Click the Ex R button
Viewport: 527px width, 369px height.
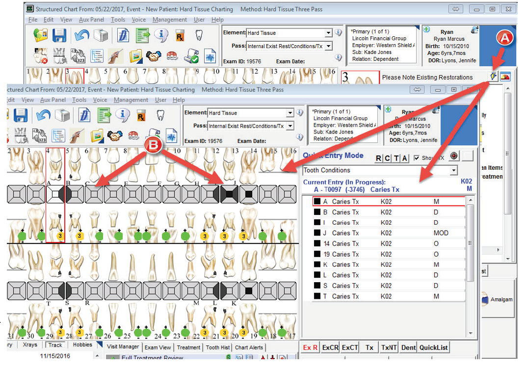point(310,347)
